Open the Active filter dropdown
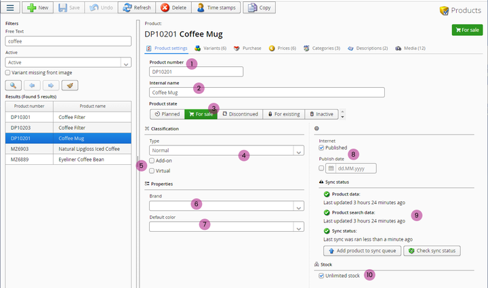The height and width of the screenshot is (288, 488). (68, 62)
